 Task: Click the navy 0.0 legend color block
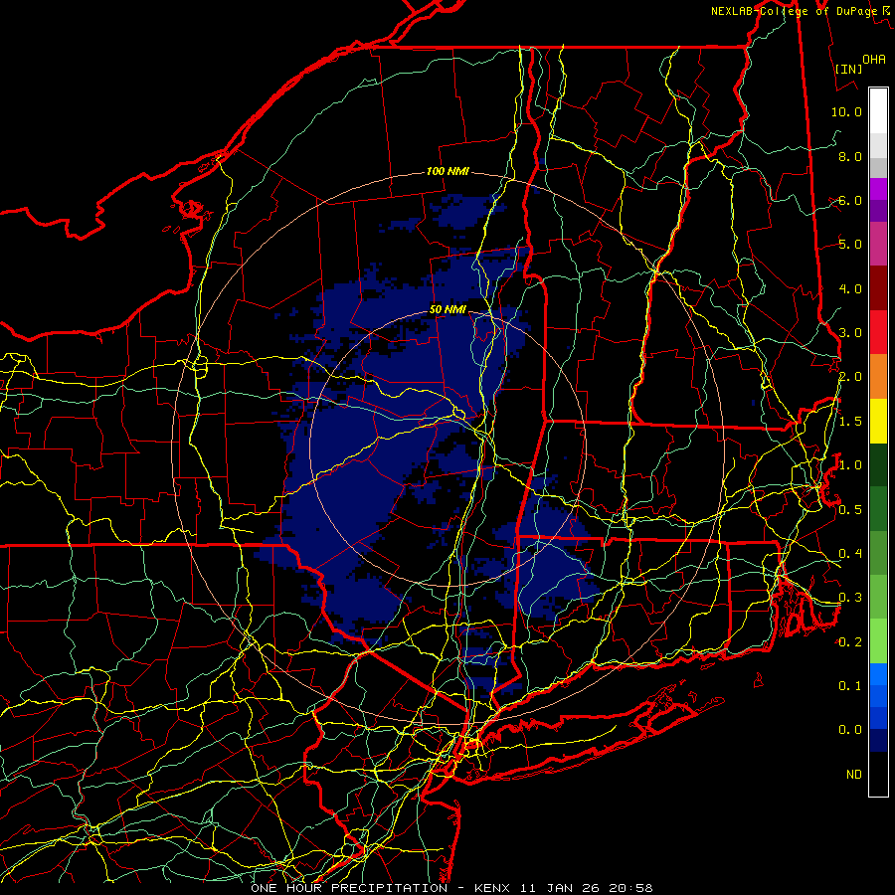878,740
